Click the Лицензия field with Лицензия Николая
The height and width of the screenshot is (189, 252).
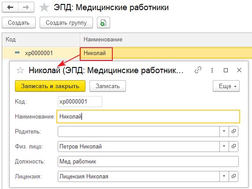139,176
